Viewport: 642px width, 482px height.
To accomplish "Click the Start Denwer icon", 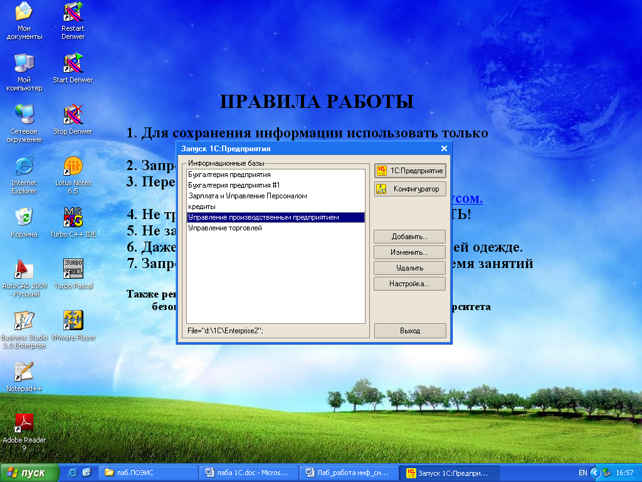I will [73, 64].
